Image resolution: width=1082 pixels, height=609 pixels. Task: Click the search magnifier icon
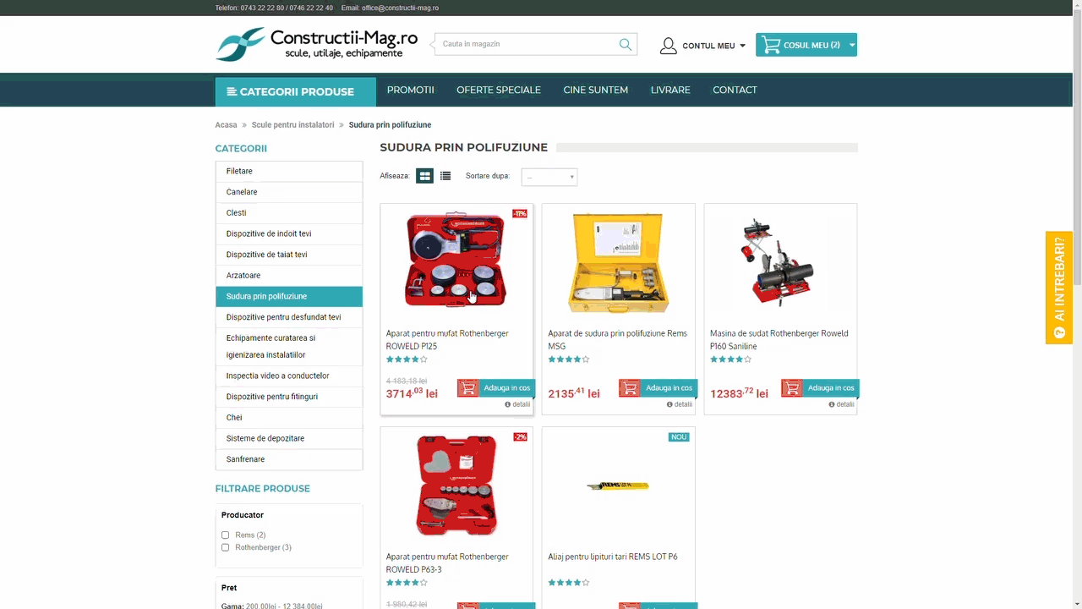click(x=625, y=44)
